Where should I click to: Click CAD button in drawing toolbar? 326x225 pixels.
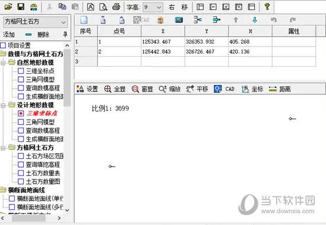pyautogui.click(x=224, y=89)
